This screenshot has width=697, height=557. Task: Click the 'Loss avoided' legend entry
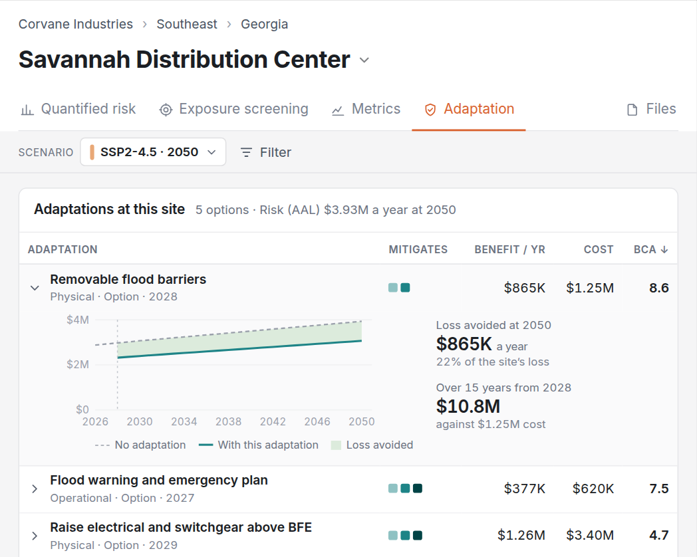coord(372,445)
